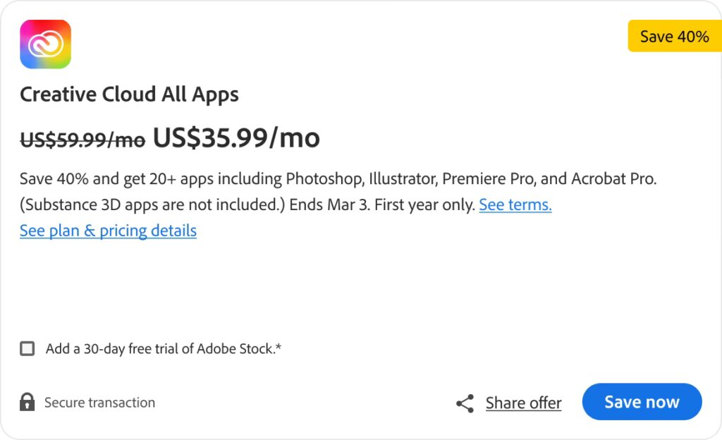Click the Creative Cloud All Apps heading
This screenshot has width=722, height=440.
[129, 94]
